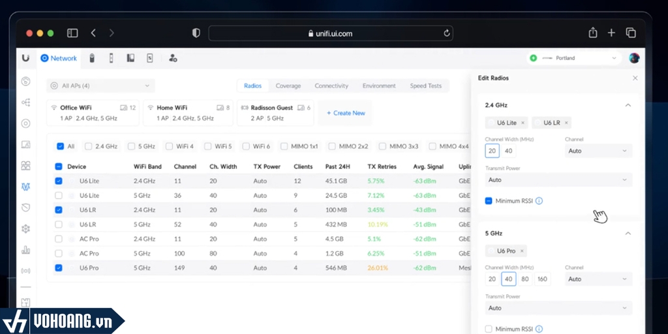The image size is (668, 334).
Task: Open the Portland site selector dropdown
Action: click(x=575, y=58)
